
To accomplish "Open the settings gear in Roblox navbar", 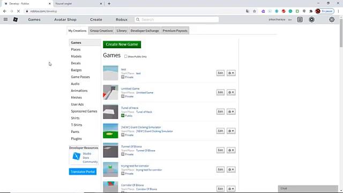I will point(332,19).
